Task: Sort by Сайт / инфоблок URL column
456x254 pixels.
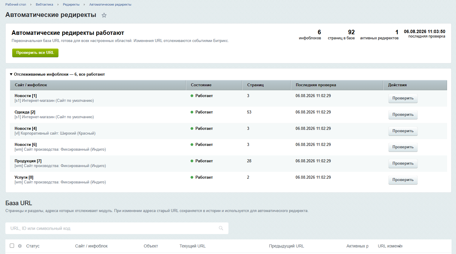Action: click(x=91, y=246)
